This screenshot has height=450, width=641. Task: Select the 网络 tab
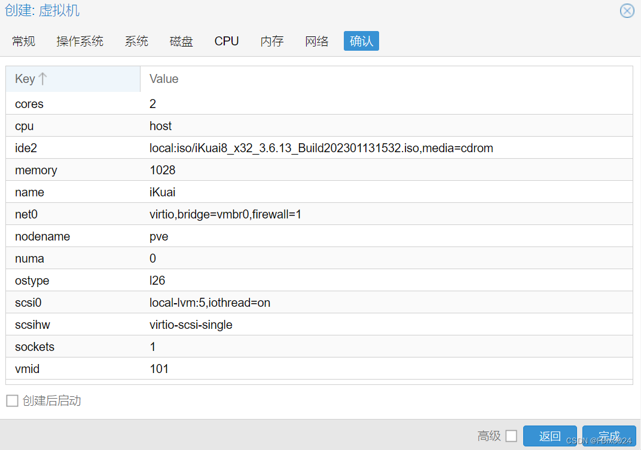pos(317,41)
